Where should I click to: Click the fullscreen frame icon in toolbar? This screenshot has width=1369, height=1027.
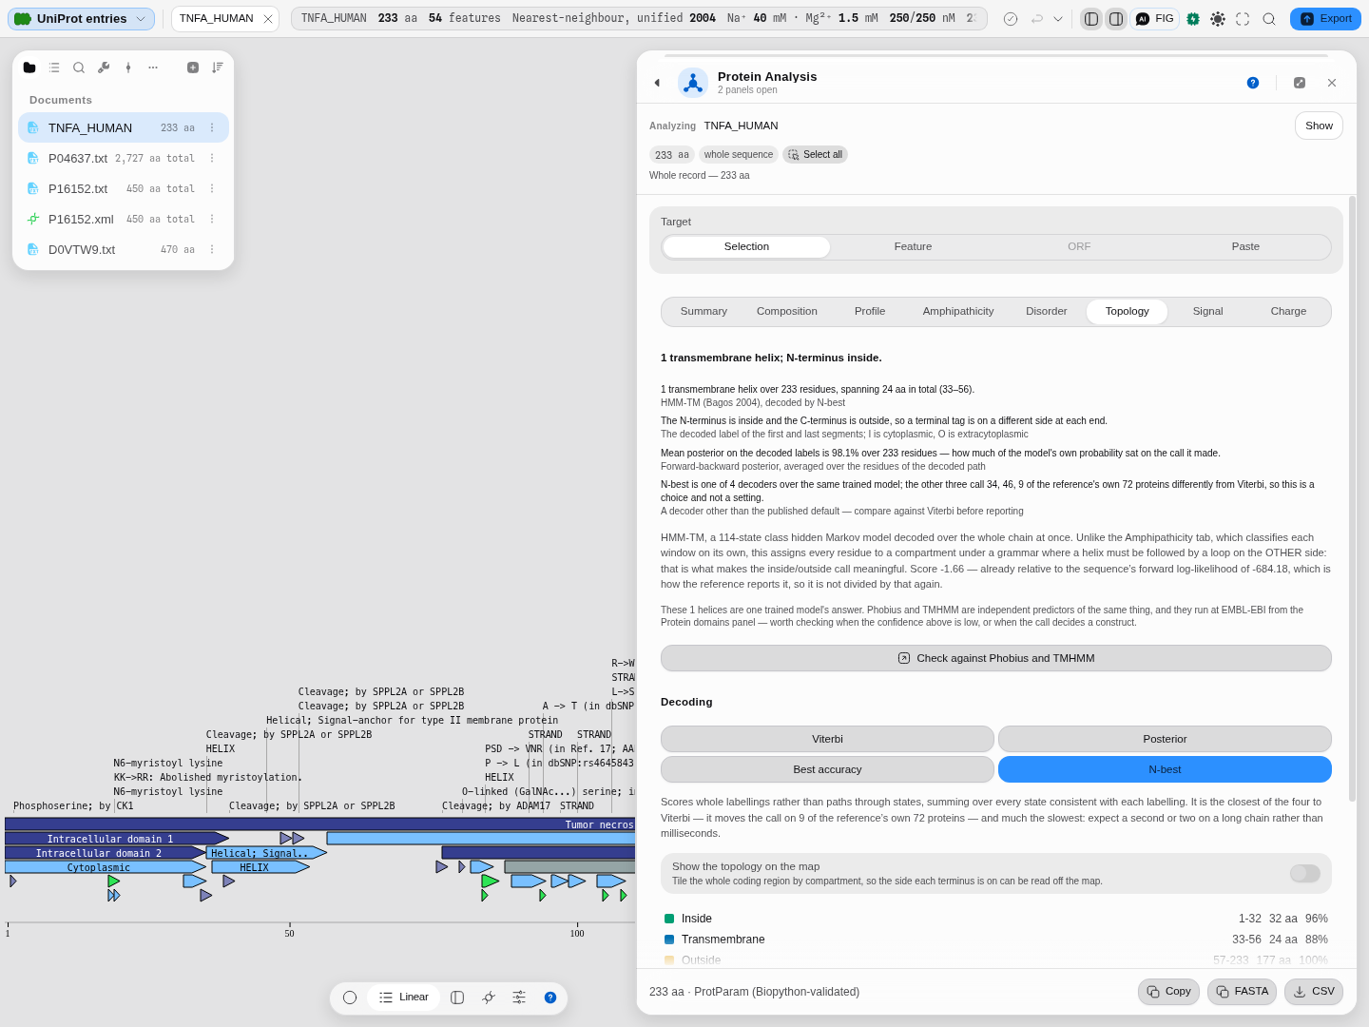coord(1243,19)
